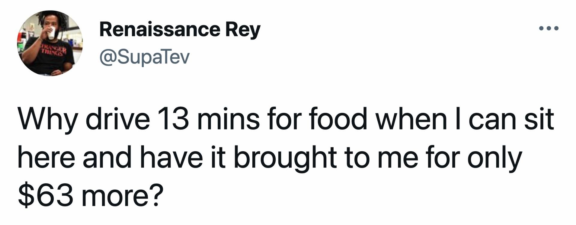This screenshot has height=225, width=576.
Task: Open the three-dot more options menu
Action: [548, 29]
